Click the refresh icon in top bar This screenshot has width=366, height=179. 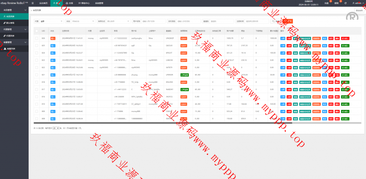(345, 3)
